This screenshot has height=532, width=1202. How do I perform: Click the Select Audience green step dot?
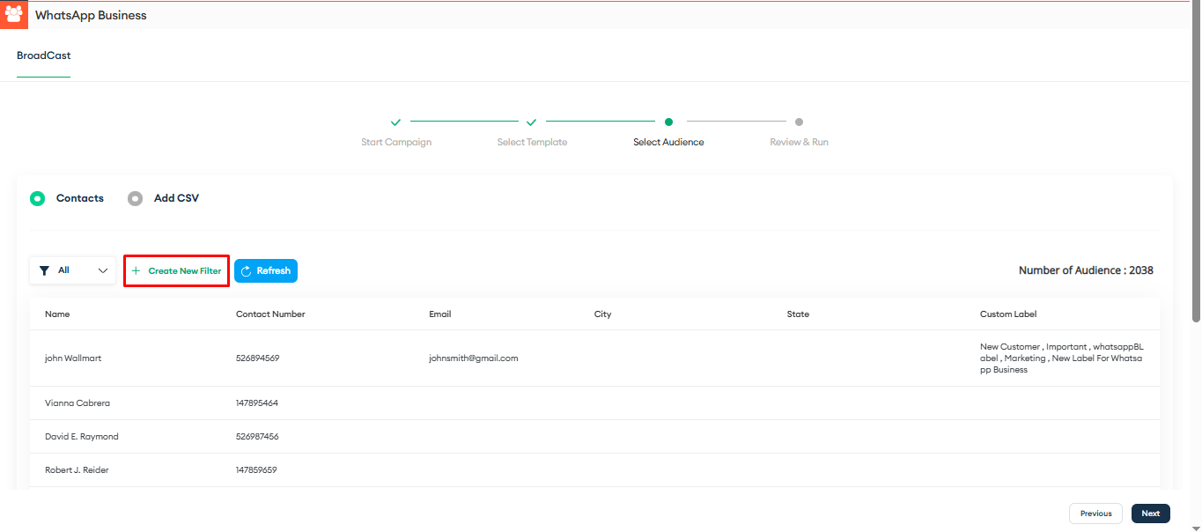pyautogui.click(x=669, y=122)
